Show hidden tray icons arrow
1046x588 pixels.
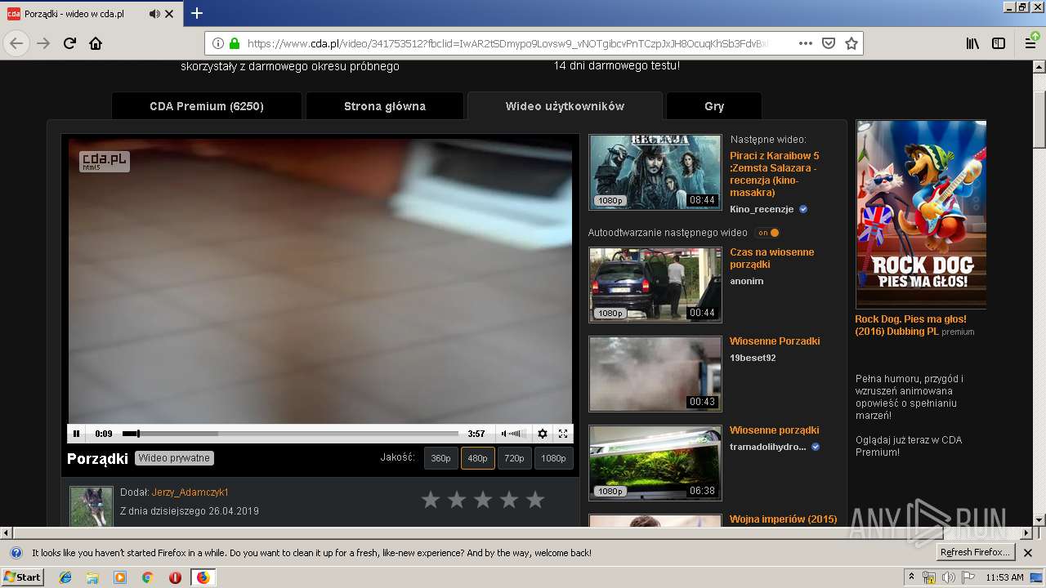pyautogui.click(x=911, y=577)
